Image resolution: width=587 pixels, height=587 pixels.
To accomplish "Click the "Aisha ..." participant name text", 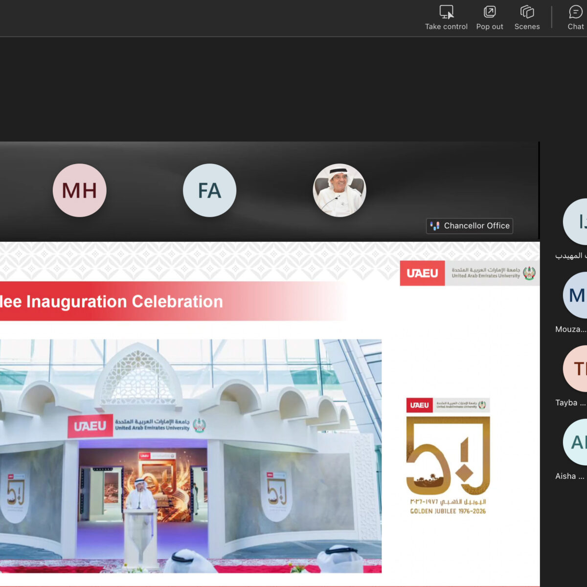I will [569, 476].
